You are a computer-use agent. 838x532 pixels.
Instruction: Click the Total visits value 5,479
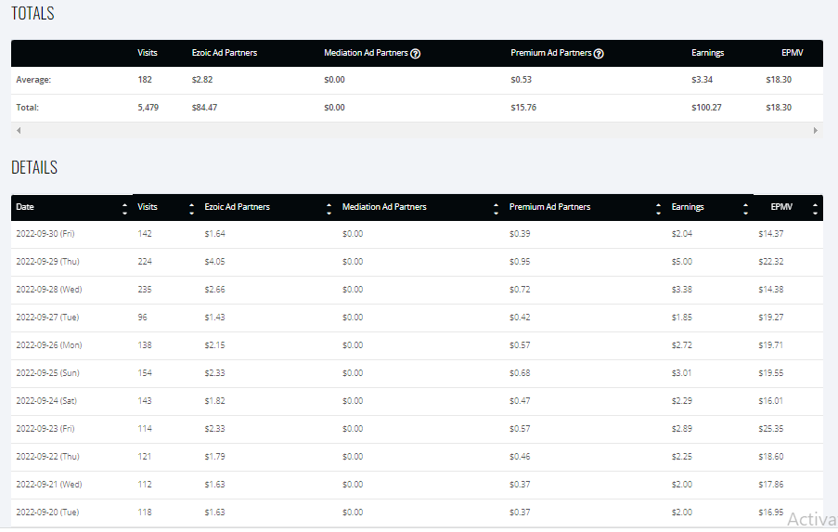click(x=148, y=108)
